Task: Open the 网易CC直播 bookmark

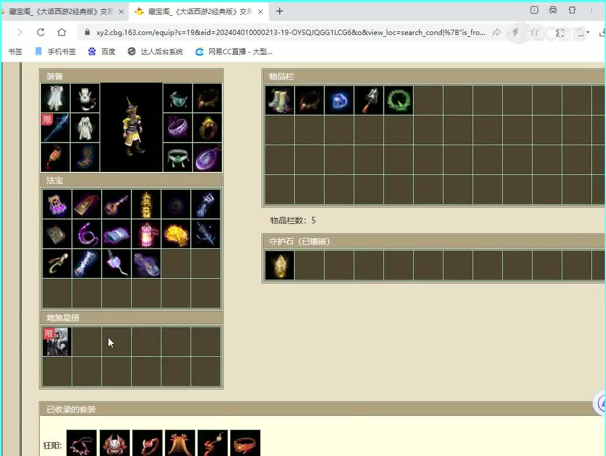Action: pos(234,51)
